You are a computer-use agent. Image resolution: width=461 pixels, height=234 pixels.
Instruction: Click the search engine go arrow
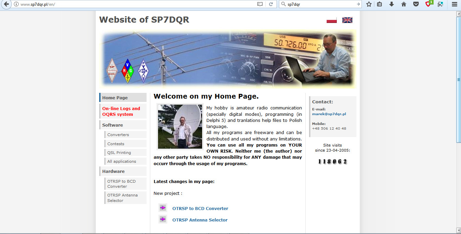coord(358,4)
